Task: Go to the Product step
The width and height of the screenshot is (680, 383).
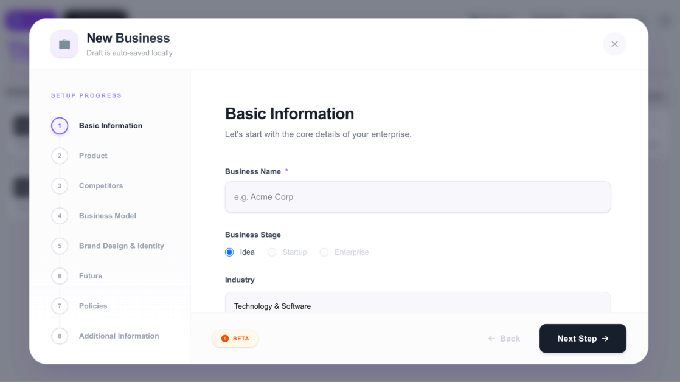Action: tap(93, 156)
